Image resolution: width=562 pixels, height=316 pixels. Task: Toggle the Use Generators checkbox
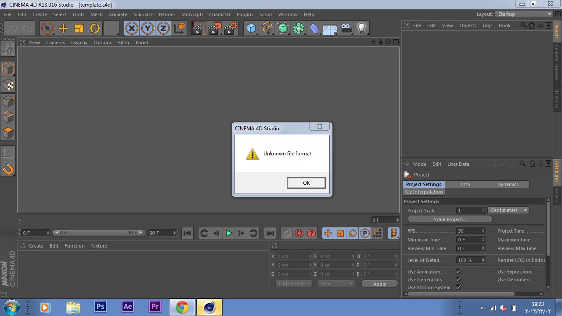pos(458,280)
